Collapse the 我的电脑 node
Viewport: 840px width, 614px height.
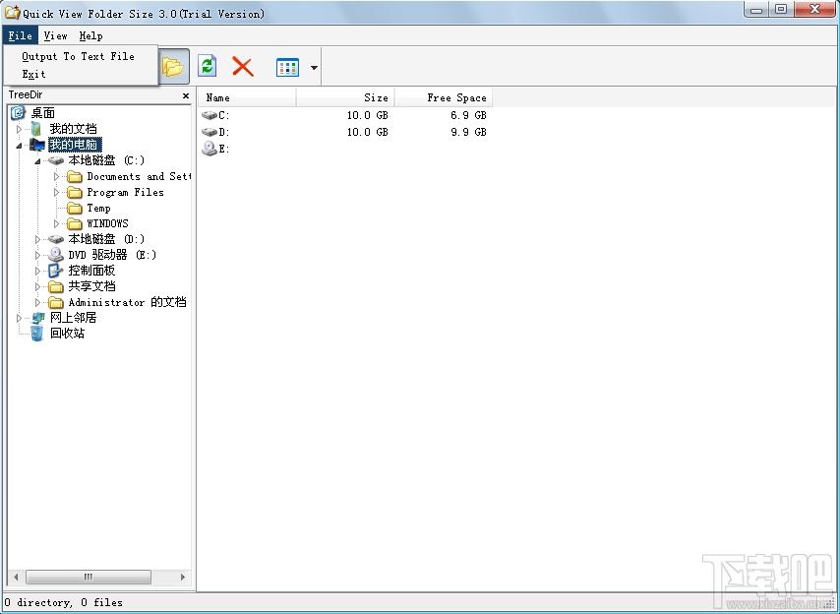point(19,145)
